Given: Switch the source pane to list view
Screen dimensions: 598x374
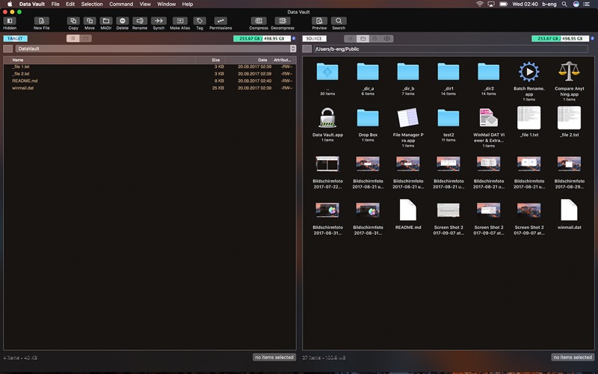Looking at the screenshot, I should pyautogui.click(x=350, y=38).
